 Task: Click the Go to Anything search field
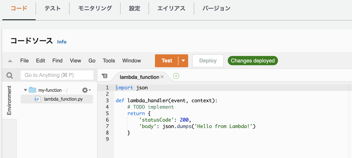pyautogui.click(x=57, y=75)
